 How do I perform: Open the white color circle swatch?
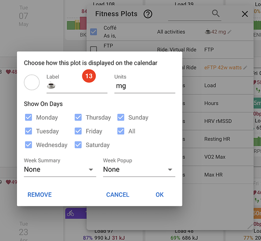pyautogui.click(x=32, y=82)
